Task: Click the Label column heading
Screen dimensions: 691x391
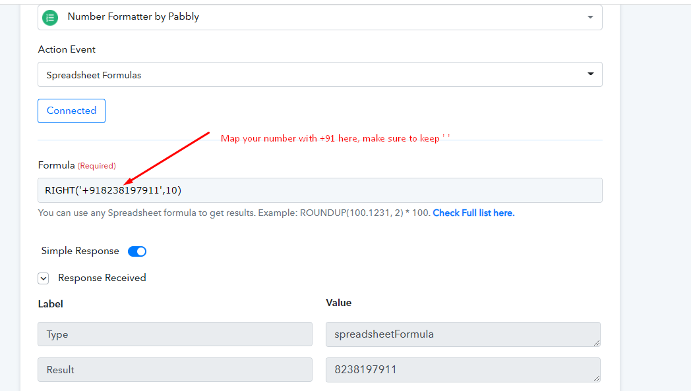Action: point(50,304)
